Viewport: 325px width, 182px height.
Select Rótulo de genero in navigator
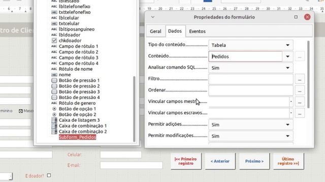(73, 103)
